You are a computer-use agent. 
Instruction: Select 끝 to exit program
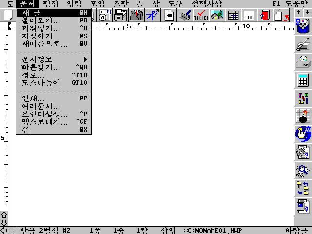[54, 129]
